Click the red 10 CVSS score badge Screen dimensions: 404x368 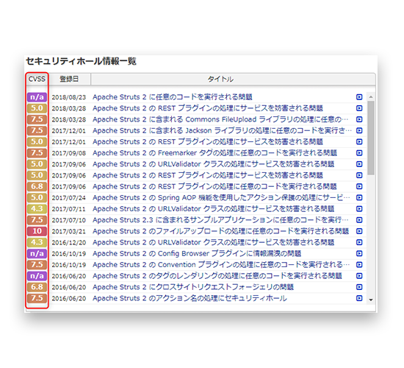coord(37,231)
